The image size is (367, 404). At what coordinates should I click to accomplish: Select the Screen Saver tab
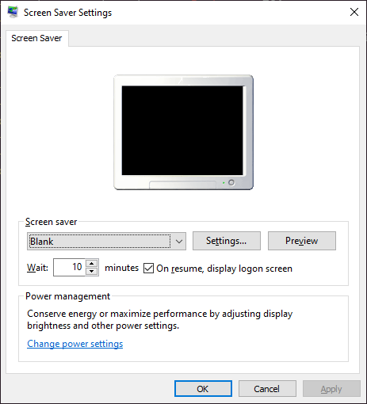coord(36,38)
